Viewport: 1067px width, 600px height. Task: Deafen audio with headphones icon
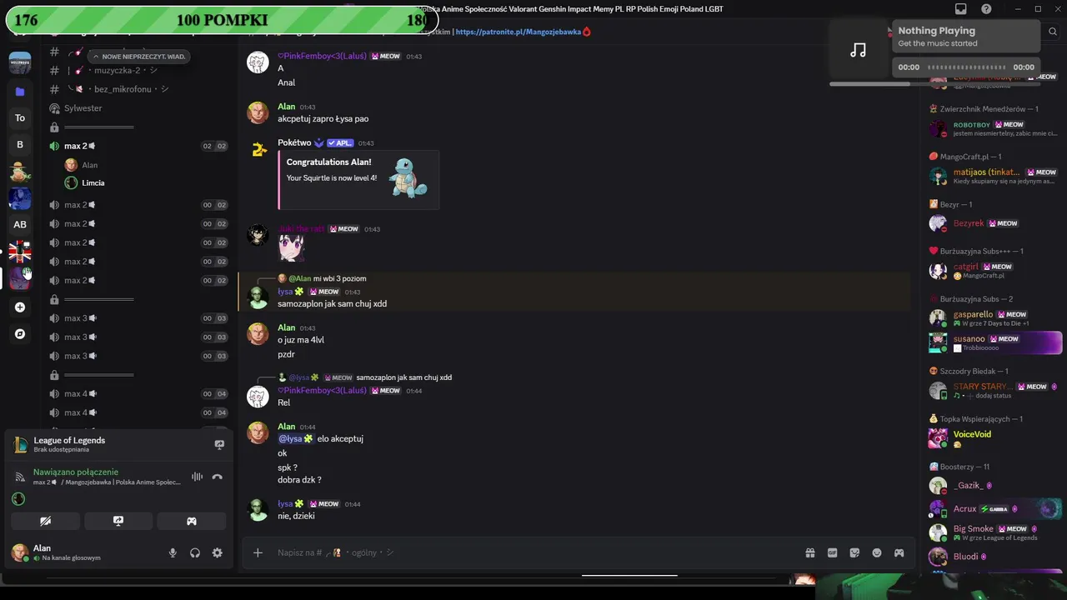(195, 552)
